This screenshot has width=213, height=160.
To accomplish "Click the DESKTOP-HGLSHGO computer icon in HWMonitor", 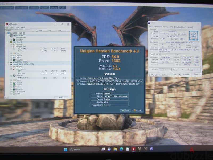I will coord(9,33).
